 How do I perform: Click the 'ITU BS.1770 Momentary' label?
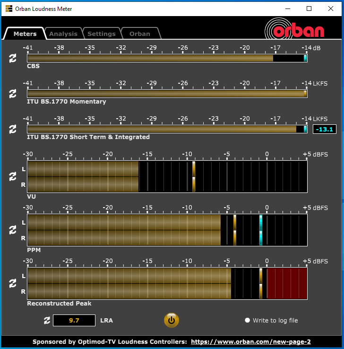[67, 102]
